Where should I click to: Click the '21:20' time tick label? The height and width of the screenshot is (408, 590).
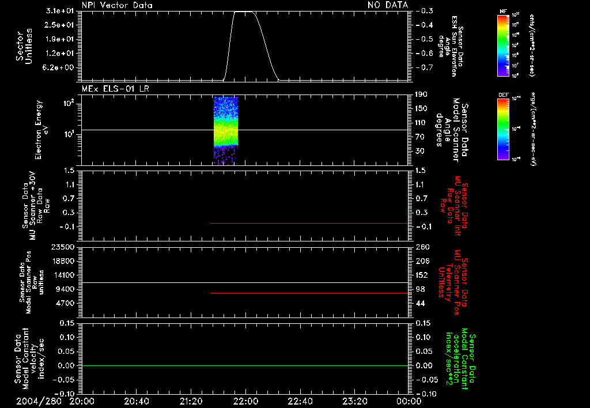tap(191, 401)
